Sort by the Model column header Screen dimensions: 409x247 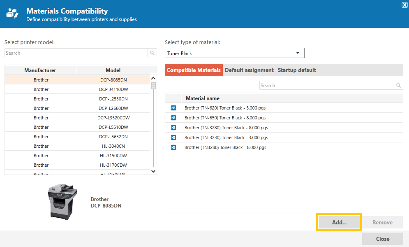[113, 70]
